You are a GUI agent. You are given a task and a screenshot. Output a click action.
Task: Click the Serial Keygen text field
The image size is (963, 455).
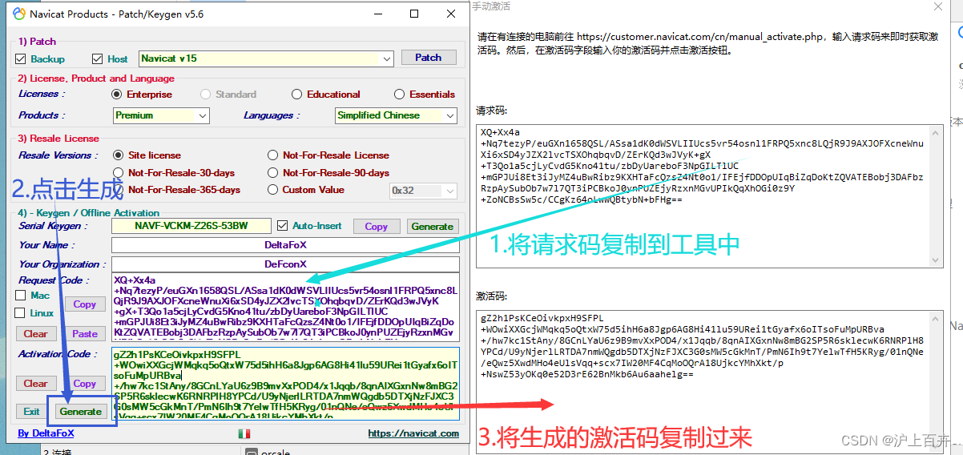tap(191, 226)
